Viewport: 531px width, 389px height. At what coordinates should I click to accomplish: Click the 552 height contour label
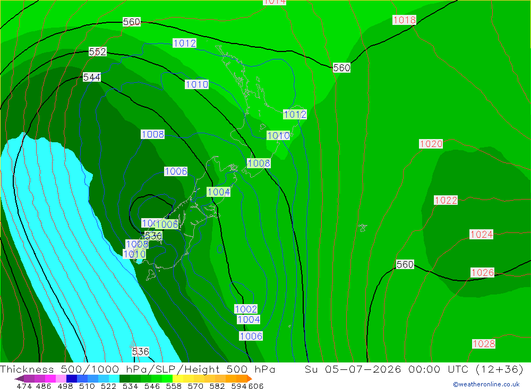(98, 51)
